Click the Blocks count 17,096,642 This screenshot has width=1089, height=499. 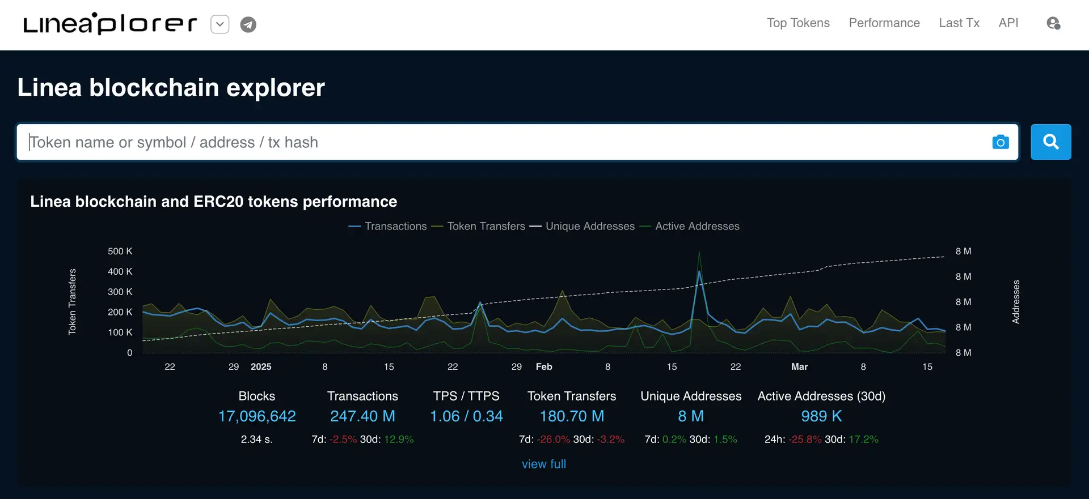coord(257,416)
